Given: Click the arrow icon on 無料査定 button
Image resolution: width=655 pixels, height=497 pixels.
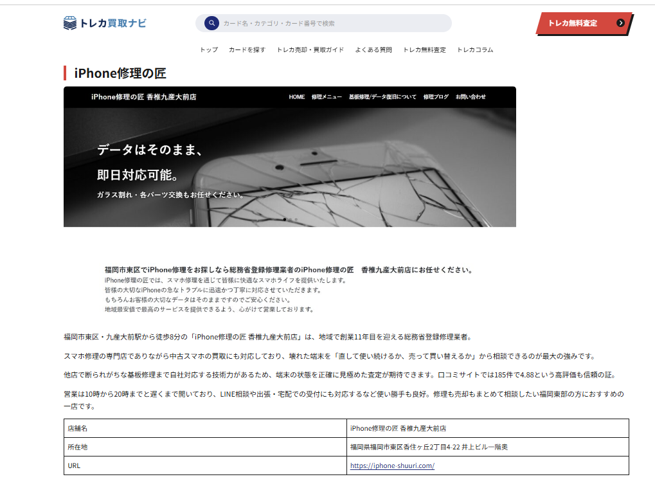Looking at the screenshot, I should (621, 23).
